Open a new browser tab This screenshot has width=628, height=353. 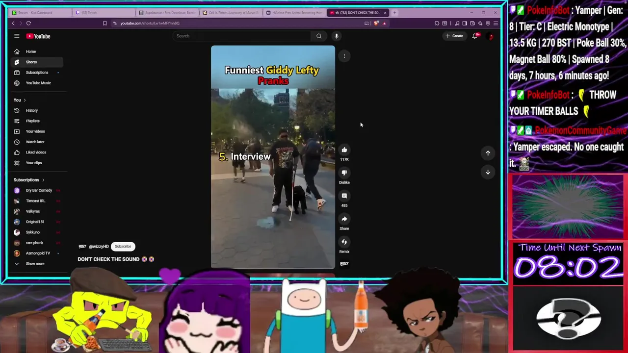(394, 13)
